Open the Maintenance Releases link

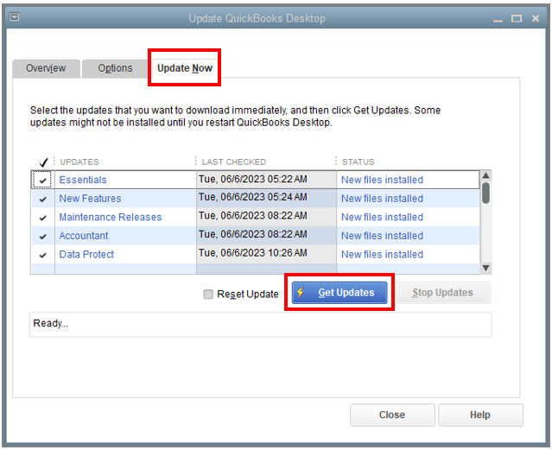coord(111,218)
